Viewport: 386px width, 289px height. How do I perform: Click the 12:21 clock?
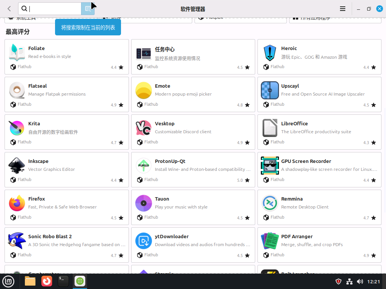pos(374,281)
